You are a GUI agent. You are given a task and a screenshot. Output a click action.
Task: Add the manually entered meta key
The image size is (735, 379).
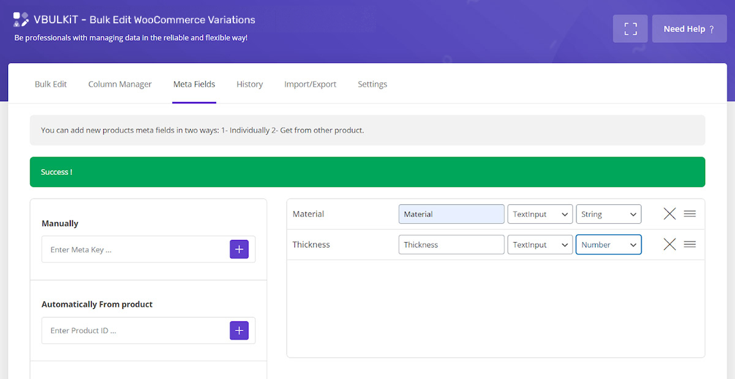[239, 249]
